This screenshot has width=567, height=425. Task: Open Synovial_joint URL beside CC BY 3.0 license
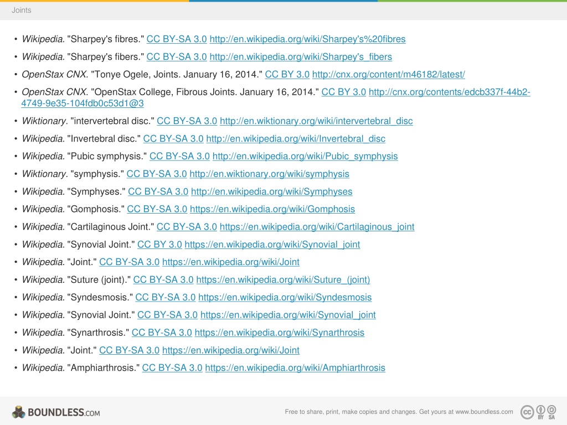pyautogui.click(x=272, y=245)
